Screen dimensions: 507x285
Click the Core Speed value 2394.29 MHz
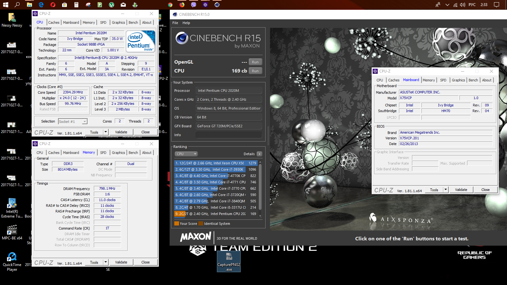click(x=73, y=92)
